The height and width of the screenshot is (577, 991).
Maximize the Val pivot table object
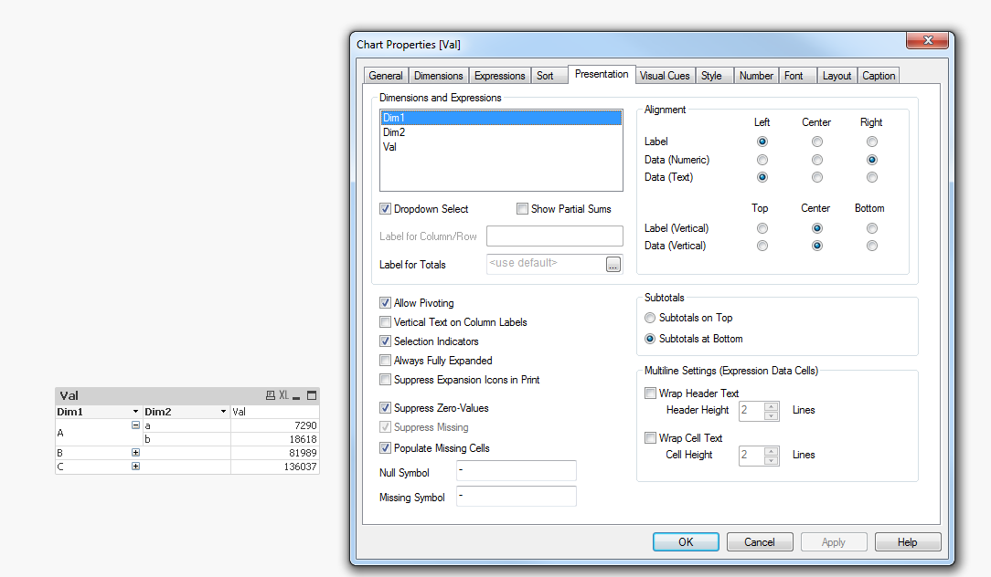[312, 395]
